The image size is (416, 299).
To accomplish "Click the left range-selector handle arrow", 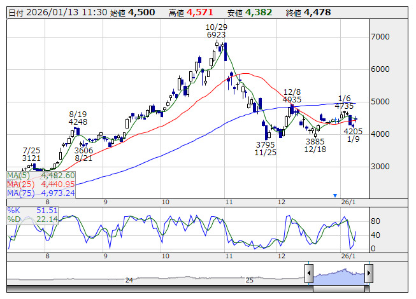I will point(309,274).
